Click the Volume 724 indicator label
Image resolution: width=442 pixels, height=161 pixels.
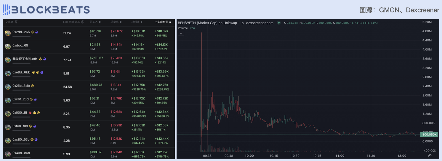(186, 28)
